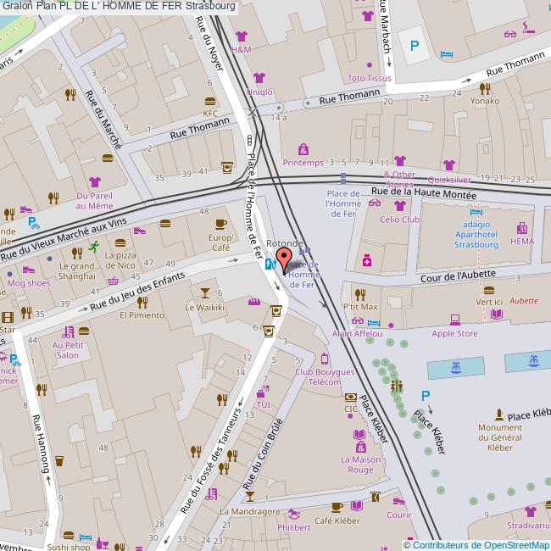Select the Apple Store computer icon
Image resolution: width=551 pixels, height=551 pixels.
[455, 320]
